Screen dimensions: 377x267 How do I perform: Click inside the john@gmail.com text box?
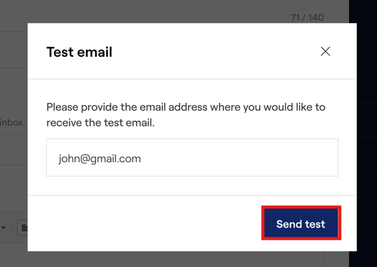(x=192, y=158)
